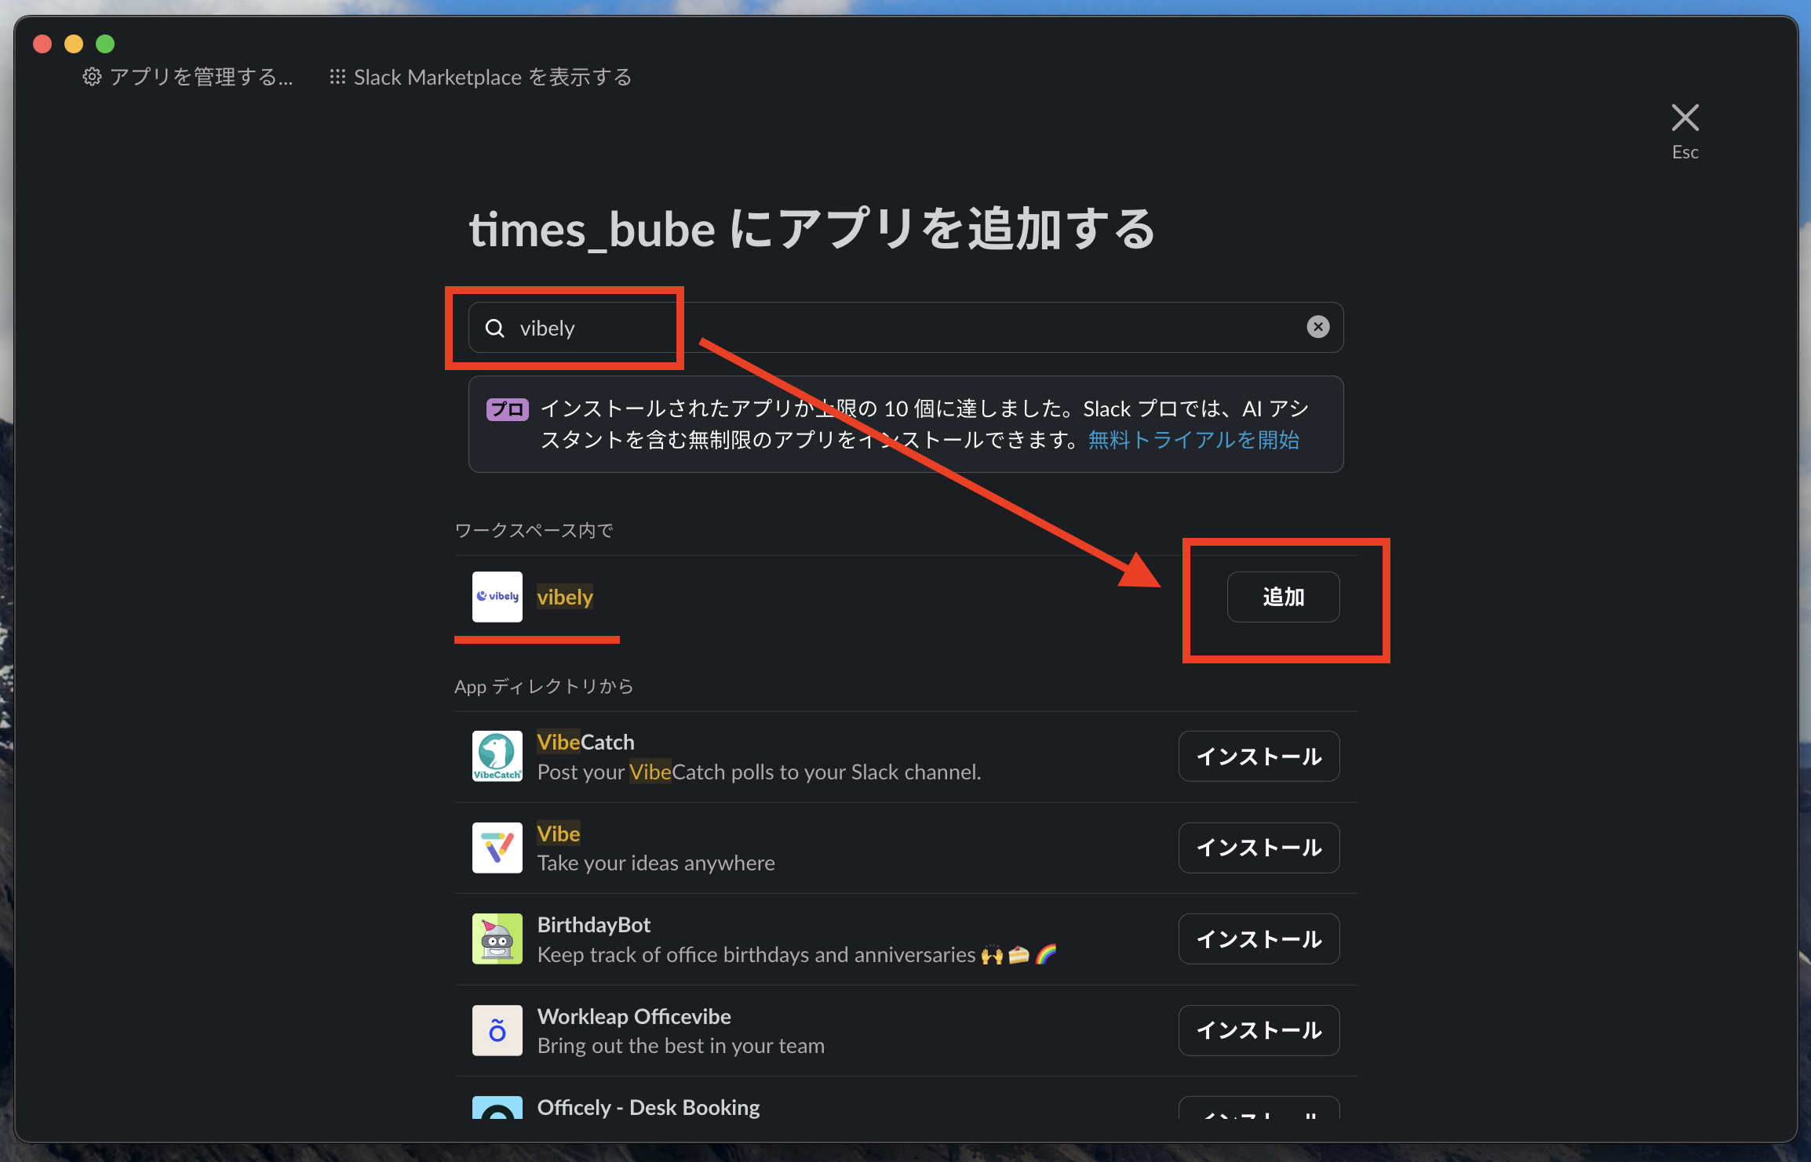The image size is (1811, 1162).
Task: Click the BirthdayBot robot icon
Action: [497, 939]
